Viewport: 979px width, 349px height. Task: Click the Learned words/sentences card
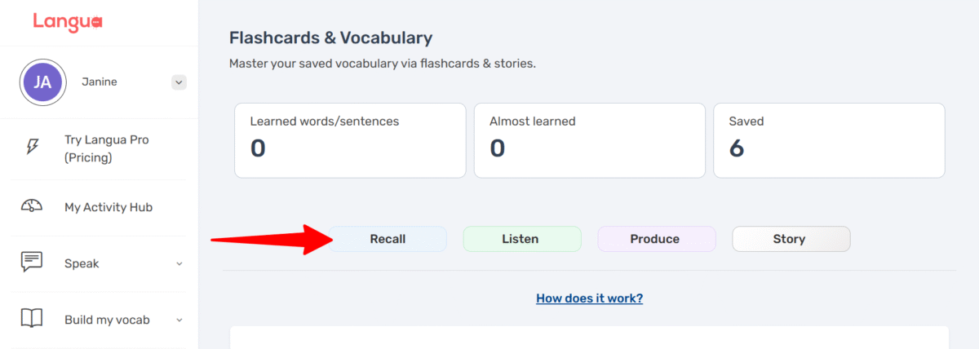[350, 140]
